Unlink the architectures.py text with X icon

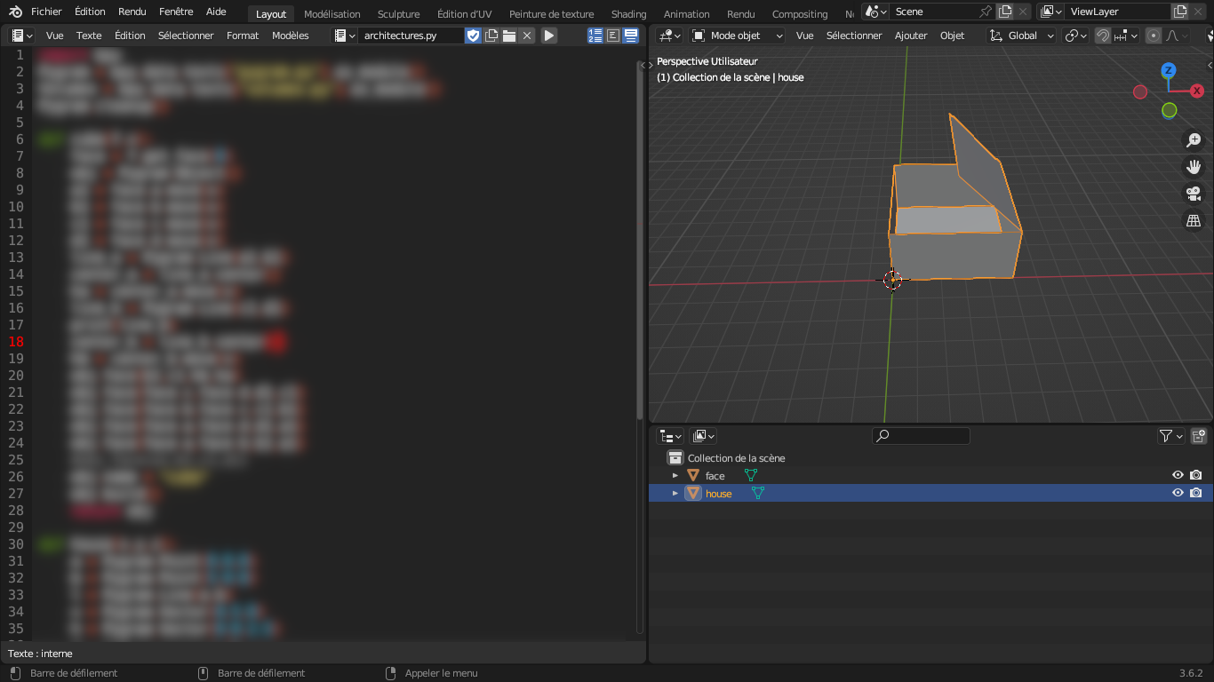point(527,36)
